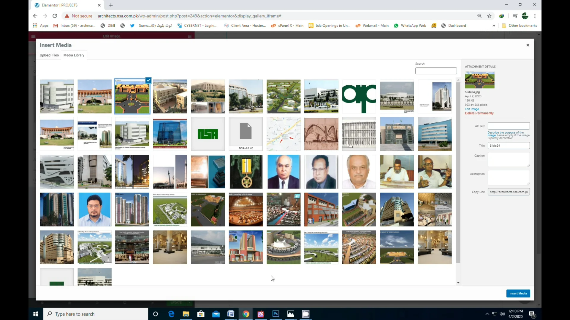Click the browser Back arrow
The height and width of the screenshot is (320, 570).
35,16
